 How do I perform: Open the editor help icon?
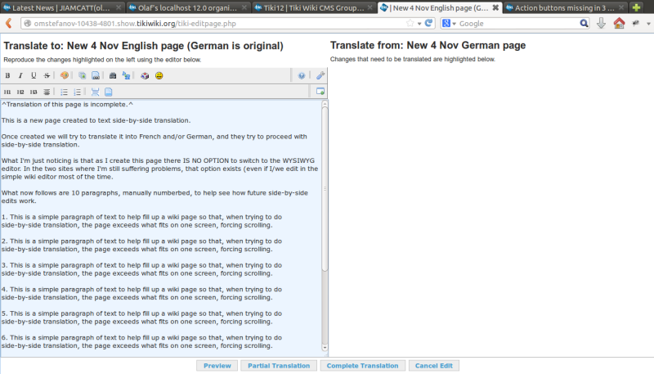[302, 75]
